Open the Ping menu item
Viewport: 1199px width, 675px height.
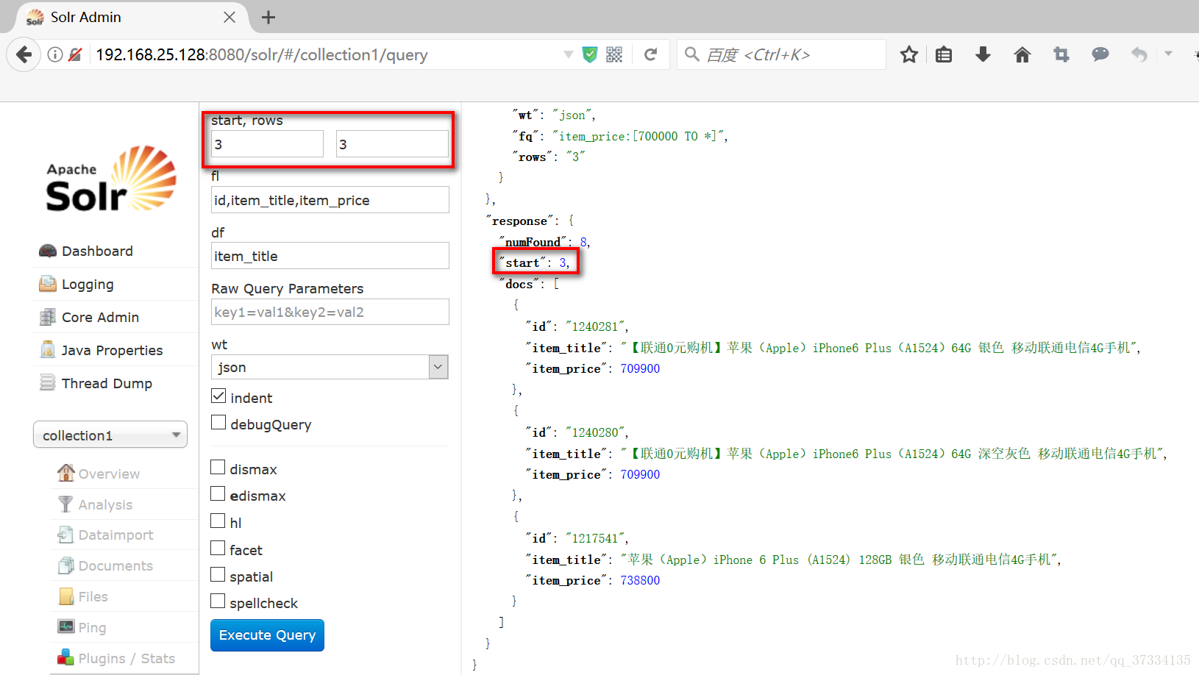92,627
